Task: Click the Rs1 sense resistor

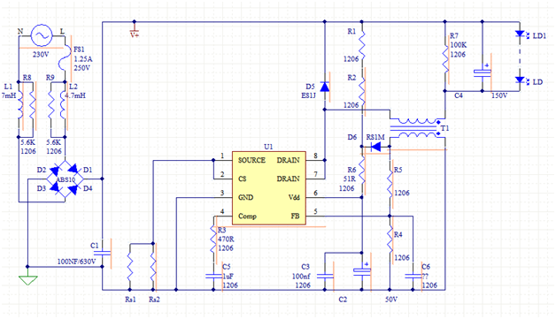Action: [x=130, y=267]
